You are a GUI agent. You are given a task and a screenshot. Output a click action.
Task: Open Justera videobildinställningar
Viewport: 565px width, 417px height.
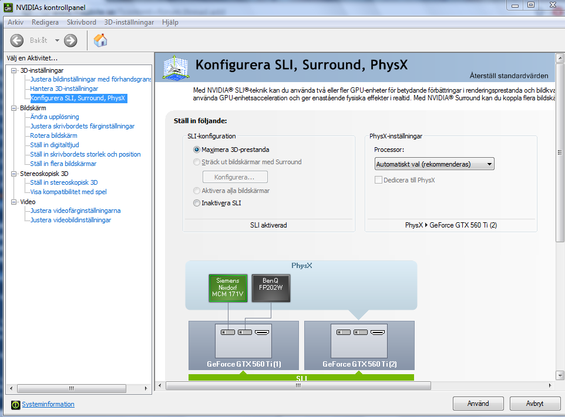tap(70, 220)
